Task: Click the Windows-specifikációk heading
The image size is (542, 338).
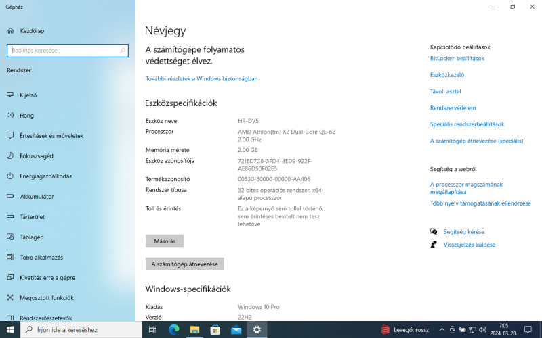Action: [x=188, y=289]
